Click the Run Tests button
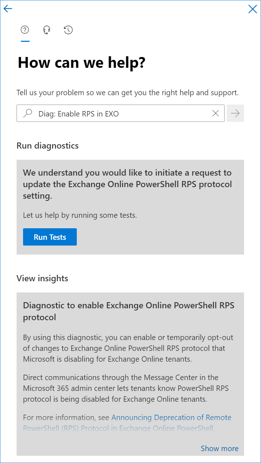The width and height of the screenshot is (261, 463). tap(50, 237)
